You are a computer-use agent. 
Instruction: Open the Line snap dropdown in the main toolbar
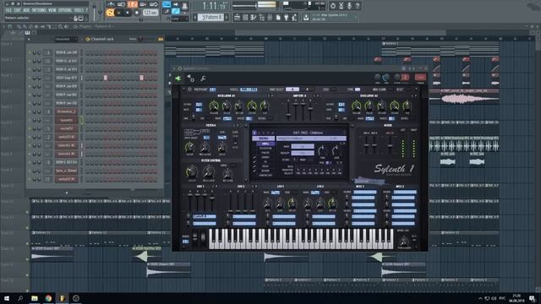click(x=180, y=19)
